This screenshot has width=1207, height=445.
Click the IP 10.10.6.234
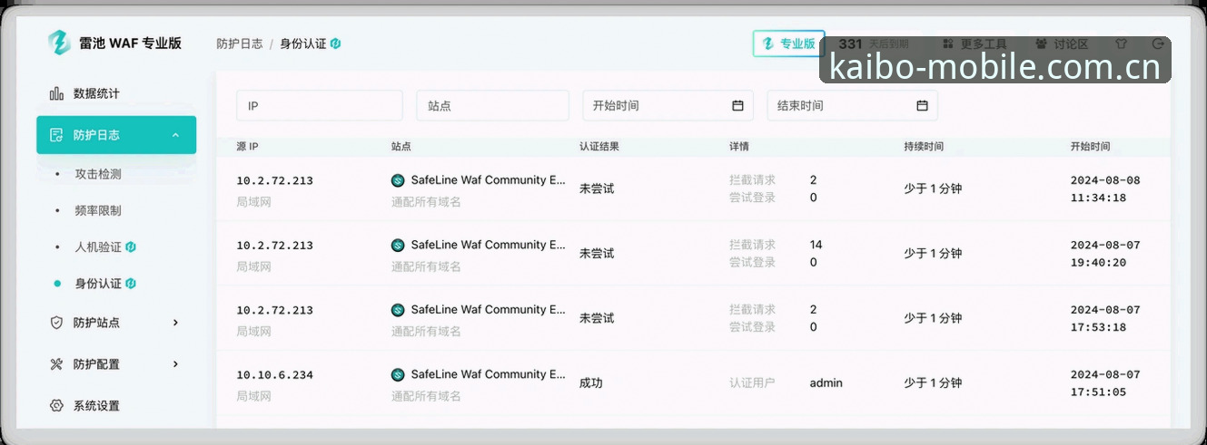tap(275, 375)
